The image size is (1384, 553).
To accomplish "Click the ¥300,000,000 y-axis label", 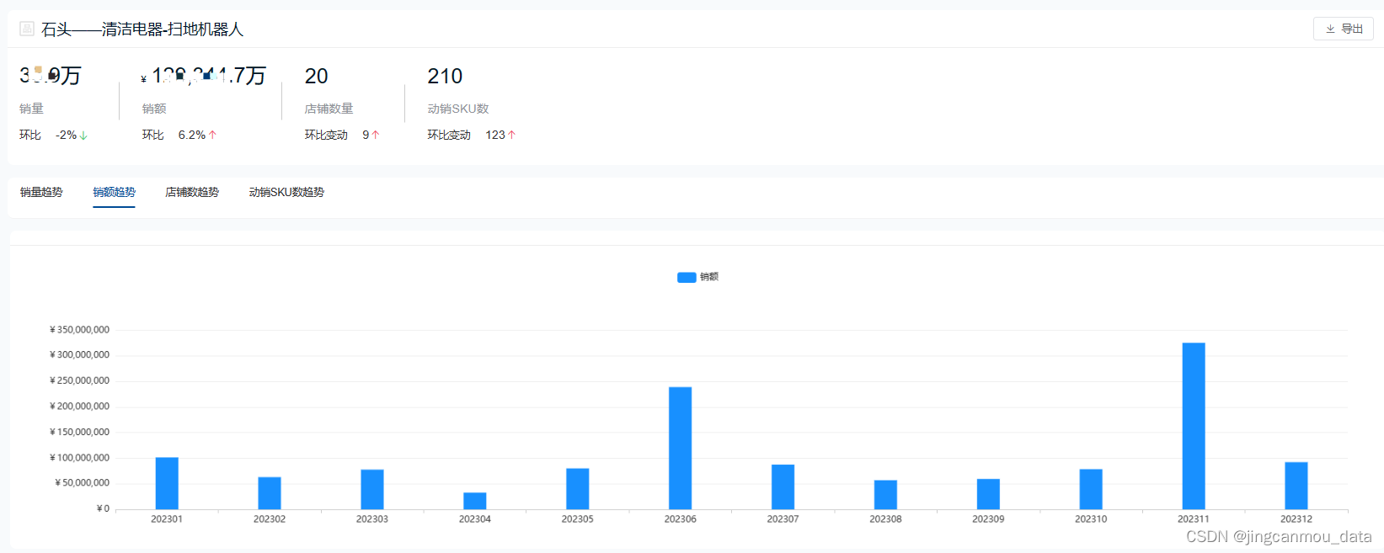I will coord(79,355).
